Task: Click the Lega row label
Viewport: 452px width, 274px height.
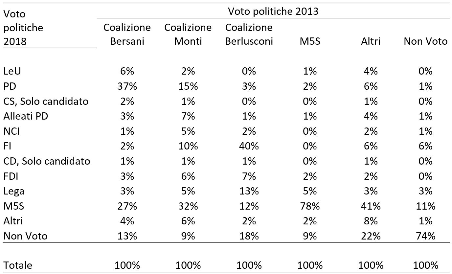Action: point(14,191)
